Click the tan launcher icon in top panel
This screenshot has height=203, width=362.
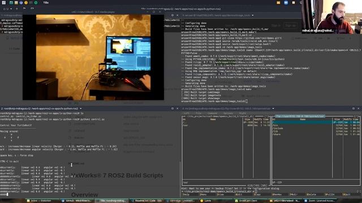(16, 3)
